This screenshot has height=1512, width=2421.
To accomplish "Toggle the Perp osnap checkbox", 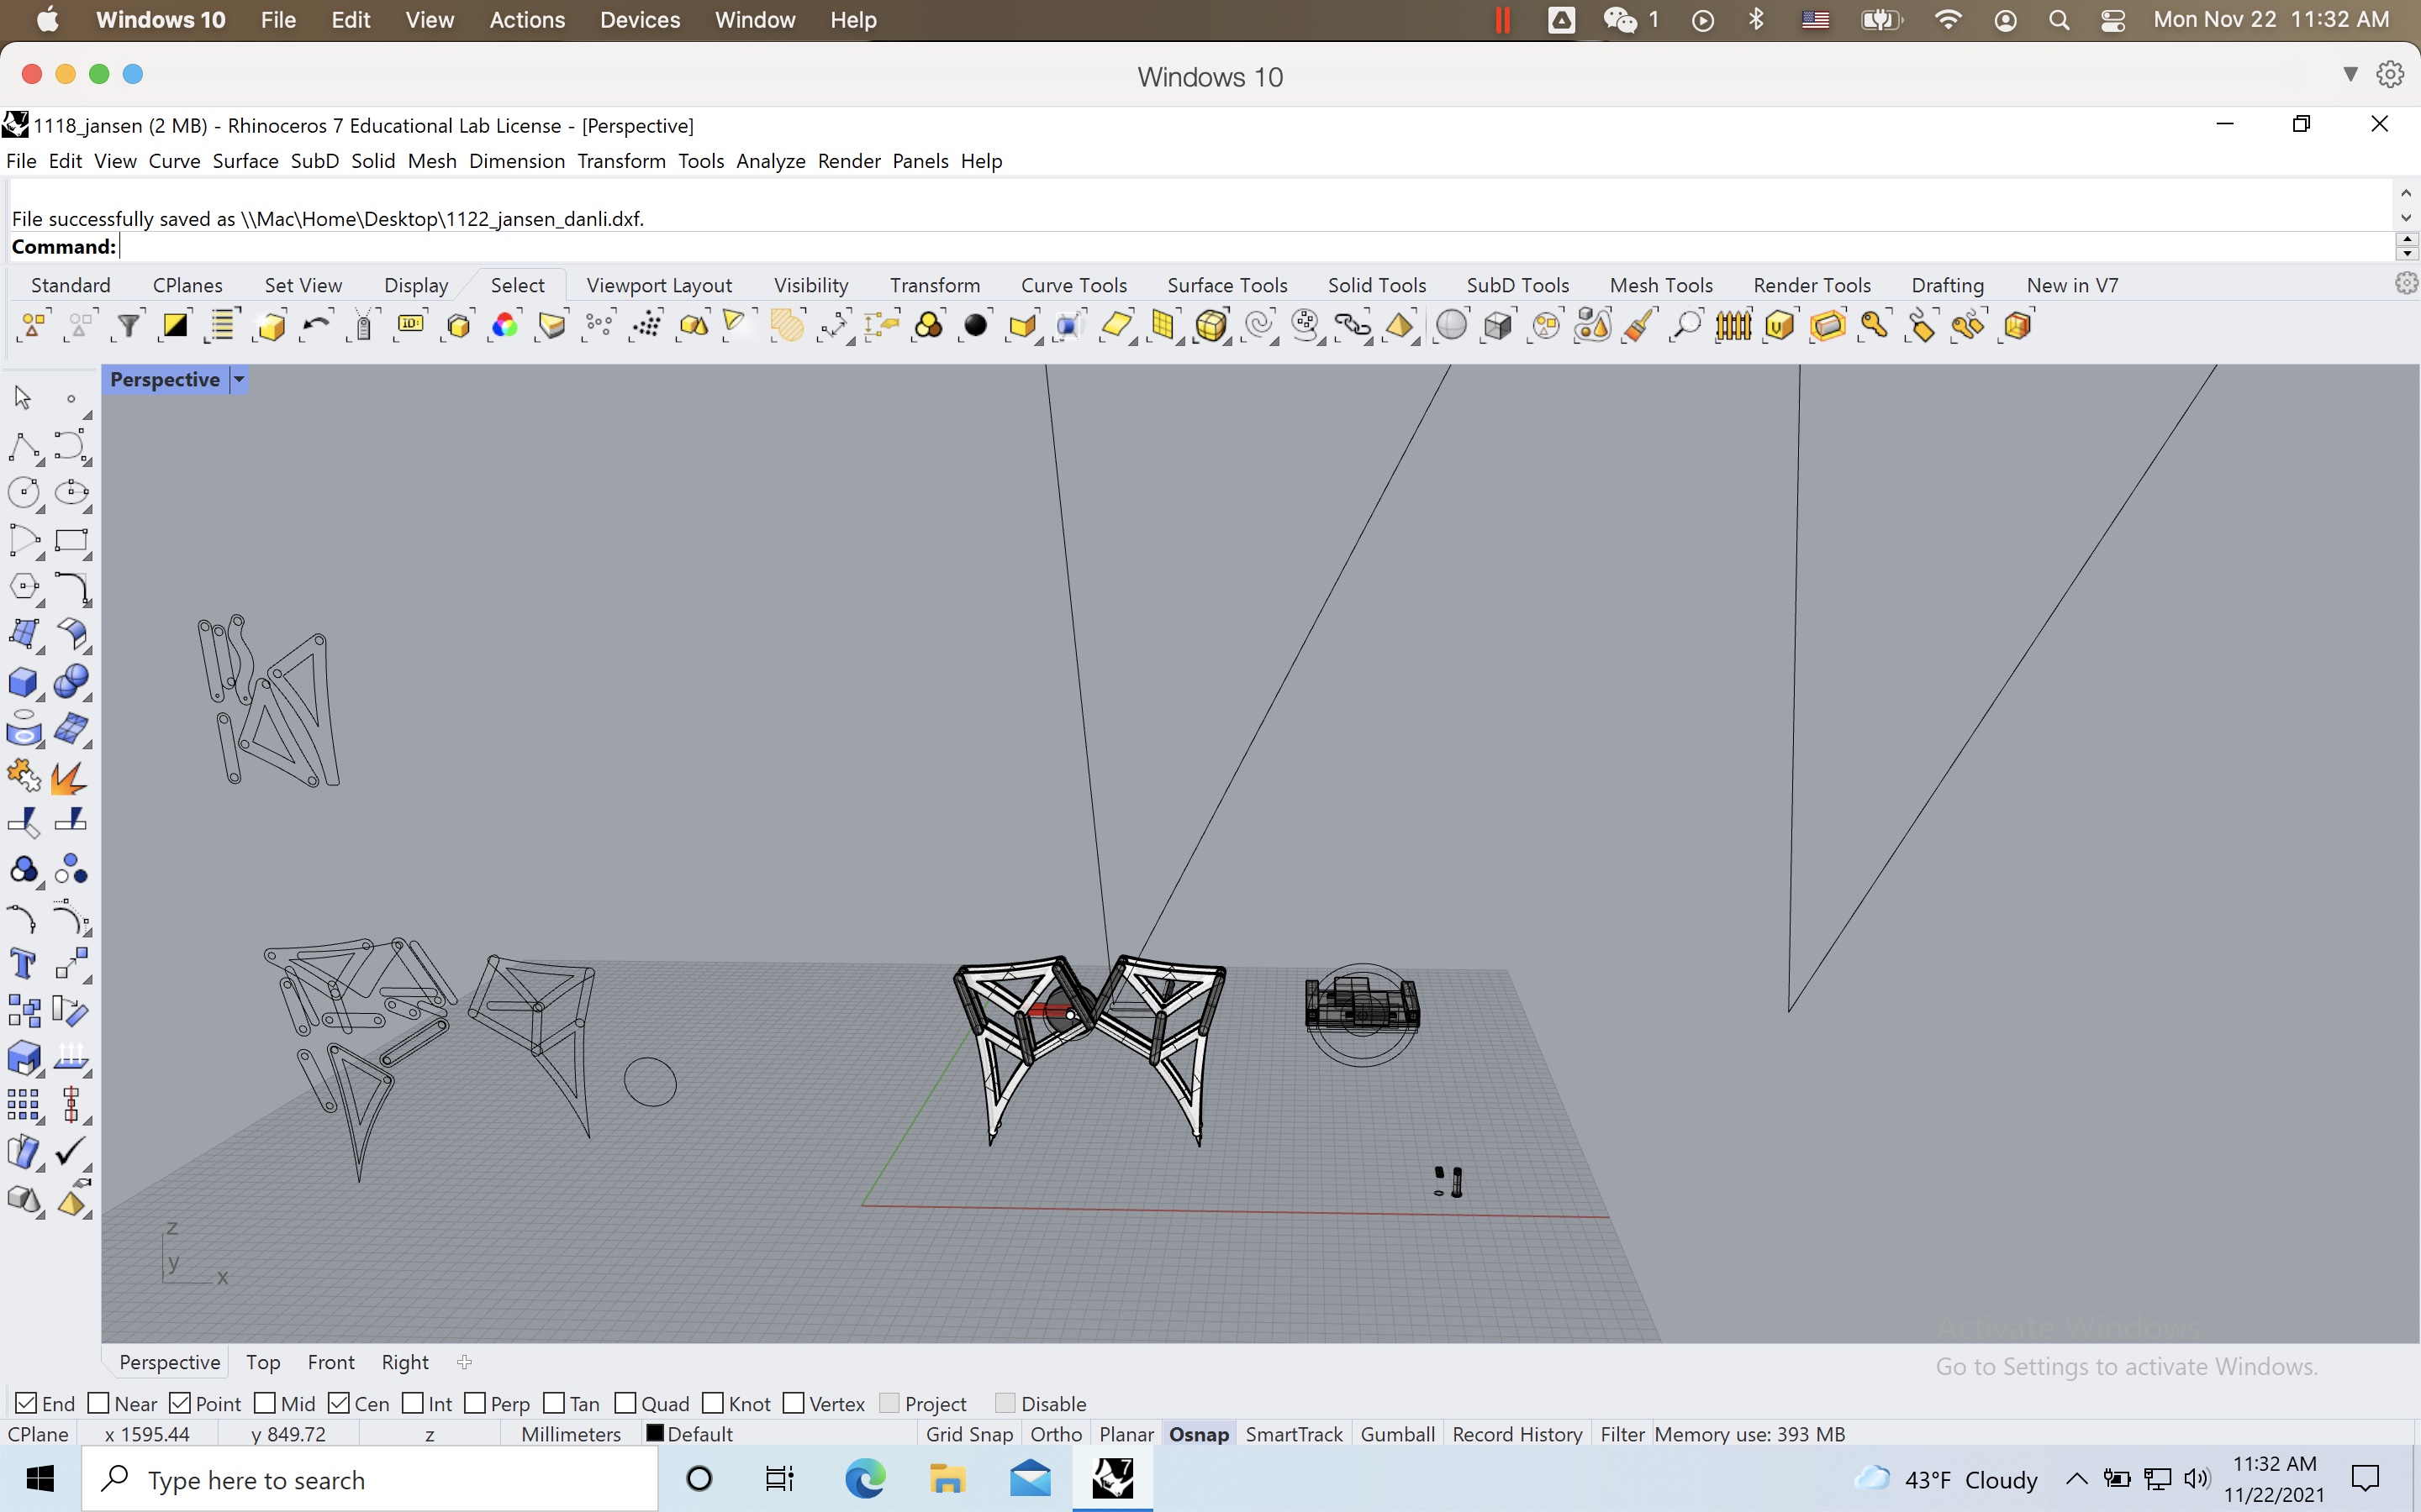I will [475, 1403].
